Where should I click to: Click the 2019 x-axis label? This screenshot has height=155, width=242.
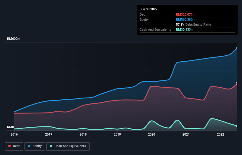click(x=117, y=134)
